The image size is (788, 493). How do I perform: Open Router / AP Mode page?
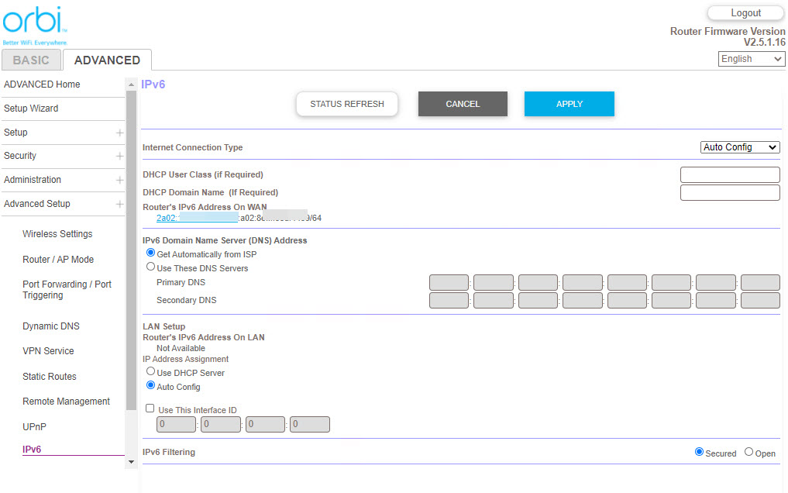58,260
